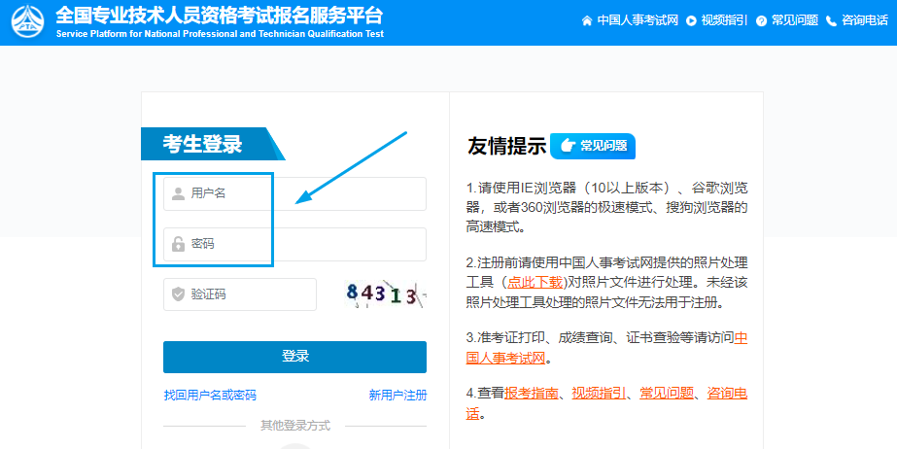Image resolution: width=897 pixels, height=449 pixels.
Task: Open 常见问题 in the top navigation
Action: point(795,20)
